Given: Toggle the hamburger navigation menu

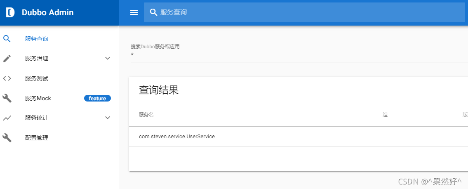Looking at the screenshot, I should [134, 12].
